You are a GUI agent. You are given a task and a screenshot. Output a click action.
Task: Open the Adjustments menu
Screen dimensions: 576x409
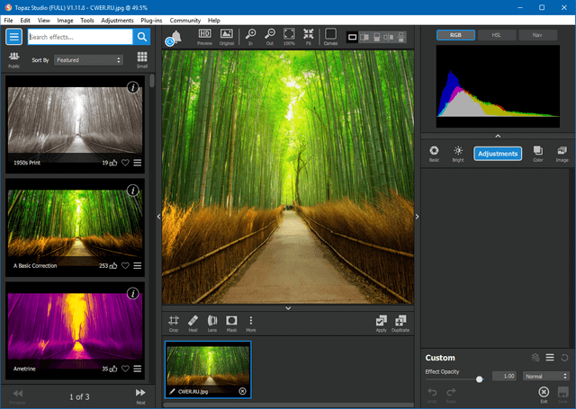point(117,20)
